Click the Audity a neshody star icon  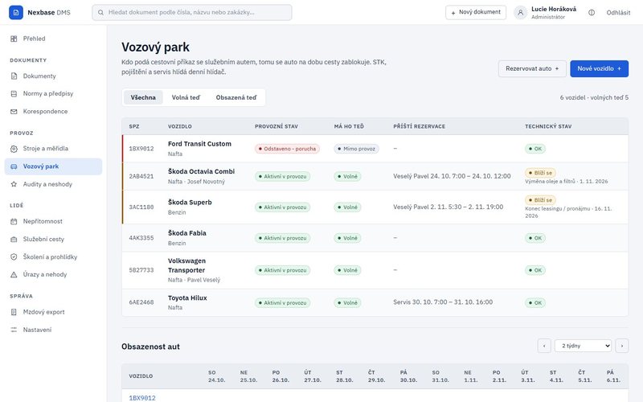[x=14, y=184]
